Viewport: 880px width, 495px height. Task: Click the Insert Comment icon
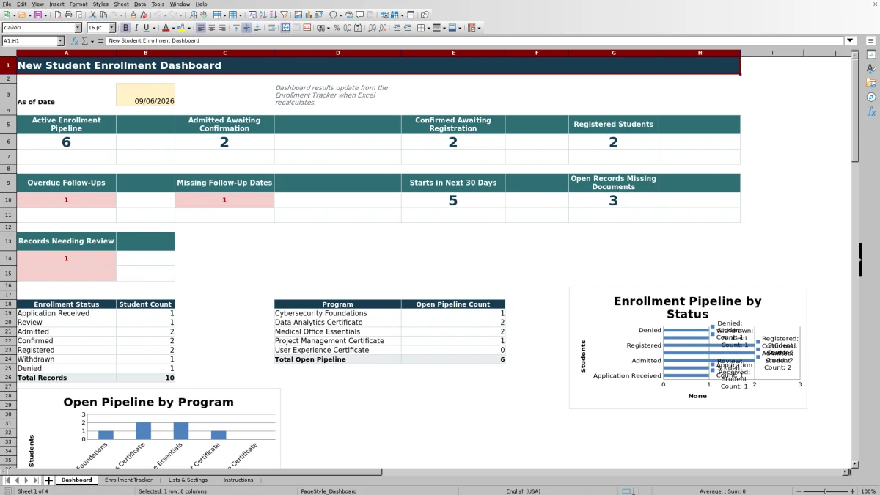(360, 15)
